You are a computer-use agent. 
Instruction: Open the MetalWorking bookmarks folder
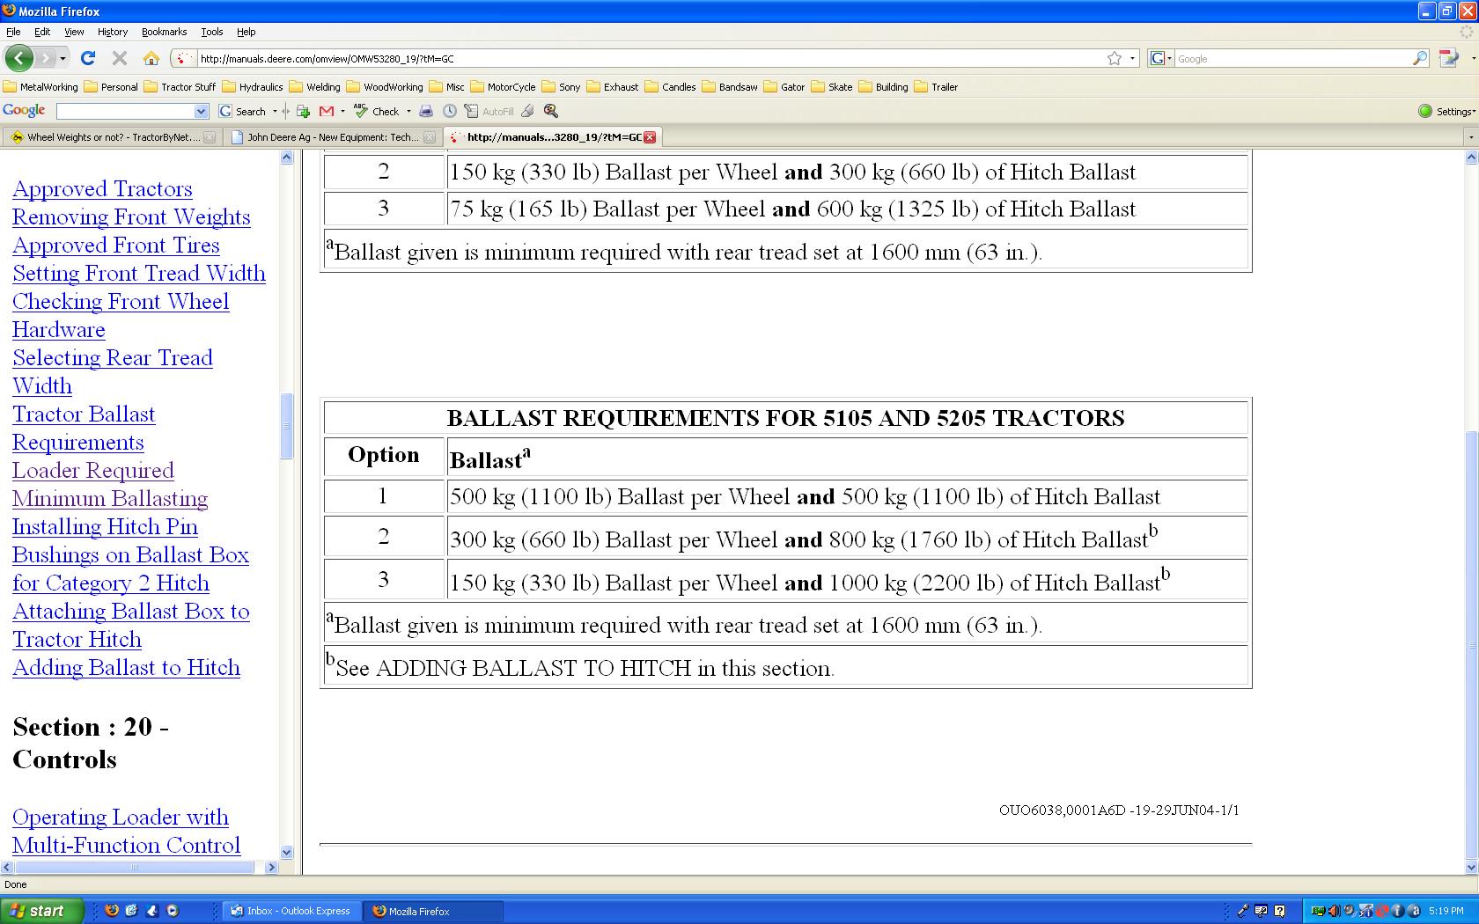pos(40,87)
